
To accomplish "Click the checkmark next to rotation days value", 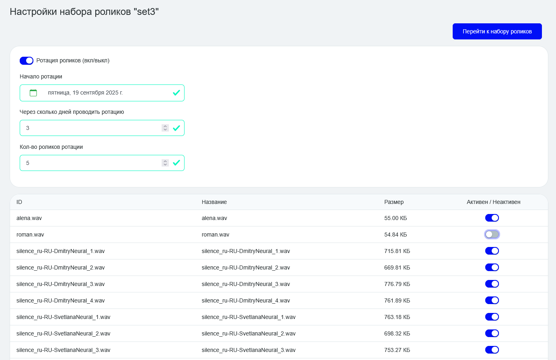I will [x=176, y=128].
